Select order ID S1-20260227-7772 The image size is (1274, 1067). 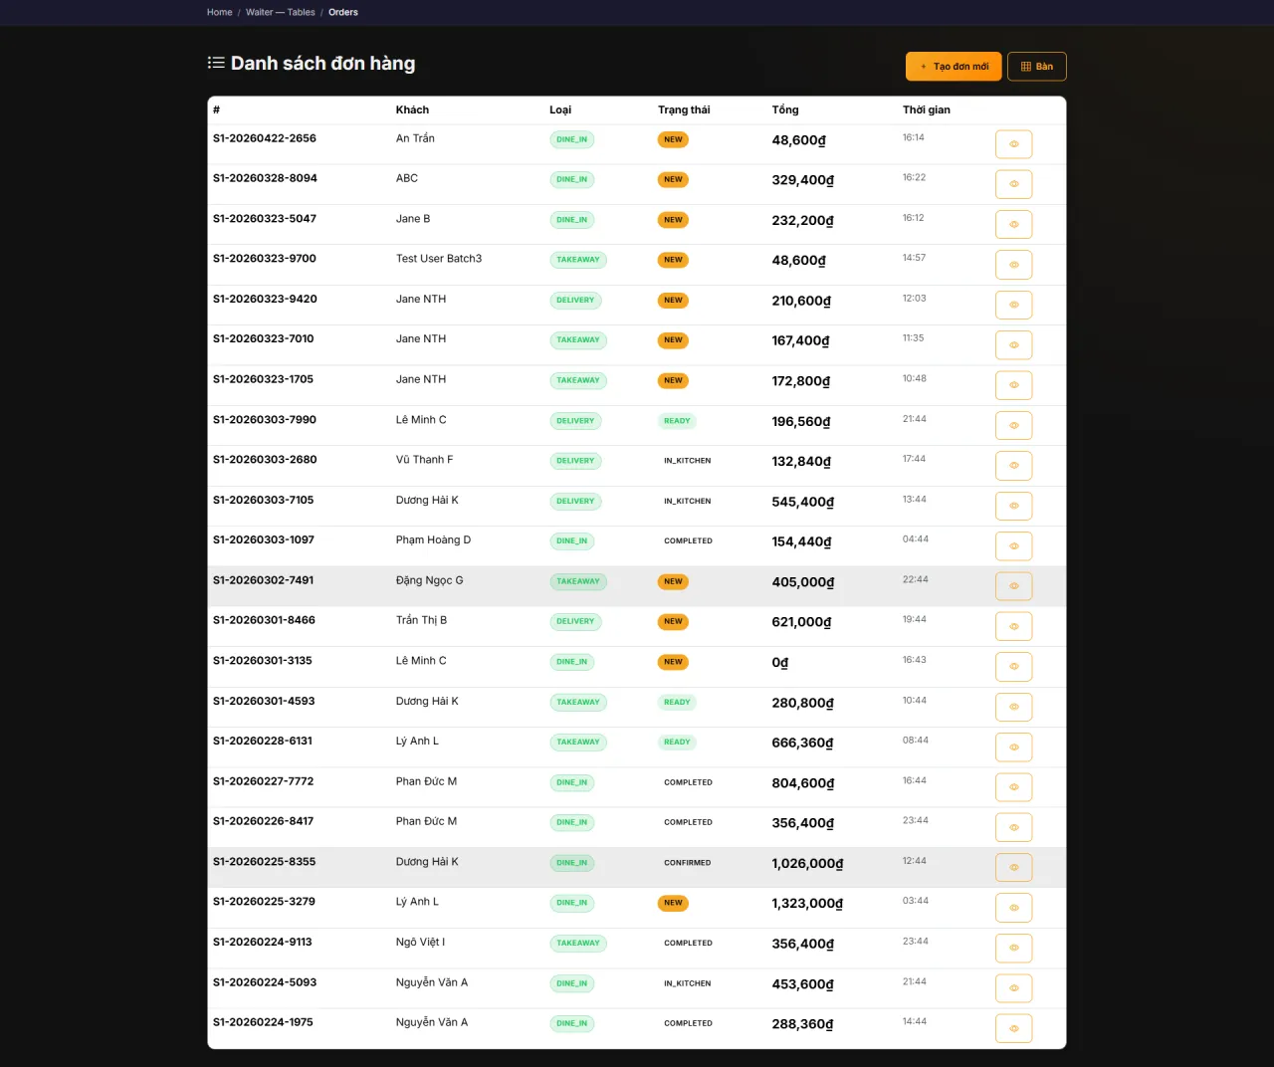click(x=263, y=781)
